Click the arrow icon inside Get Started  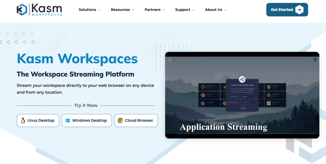pos(299,10)
